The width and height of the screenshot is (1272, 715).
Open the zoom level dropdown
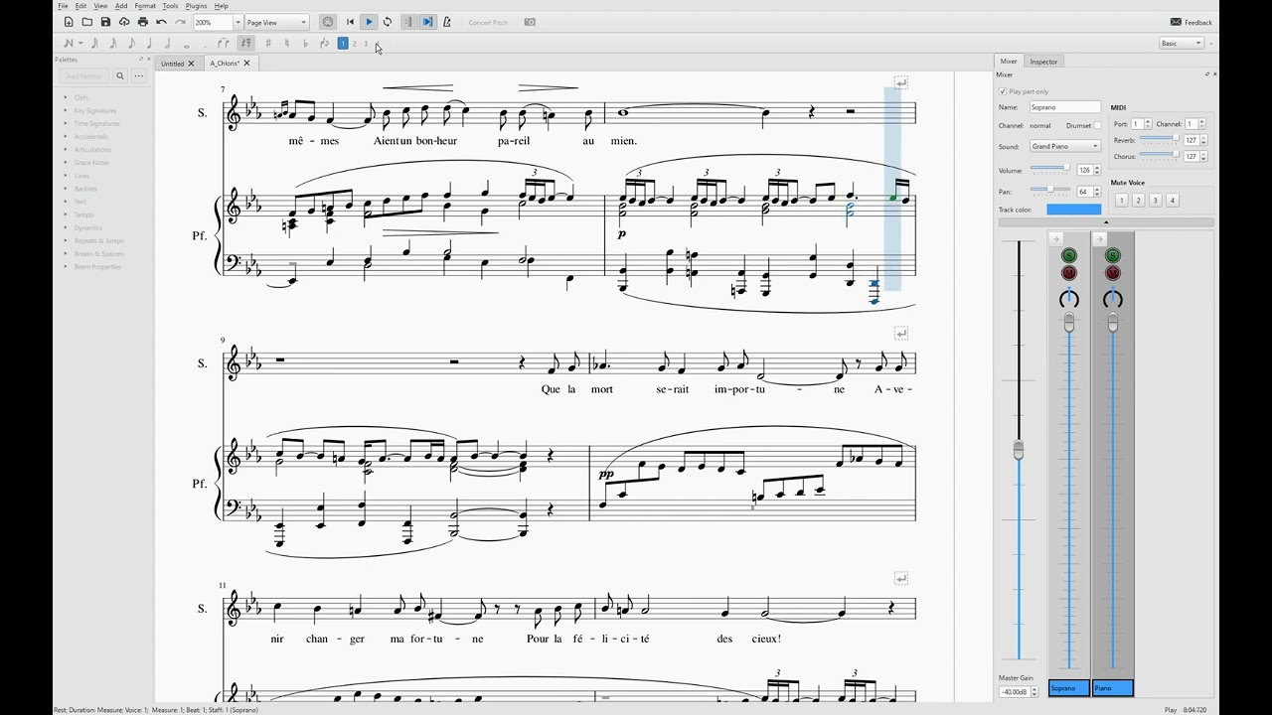(238, 22)
